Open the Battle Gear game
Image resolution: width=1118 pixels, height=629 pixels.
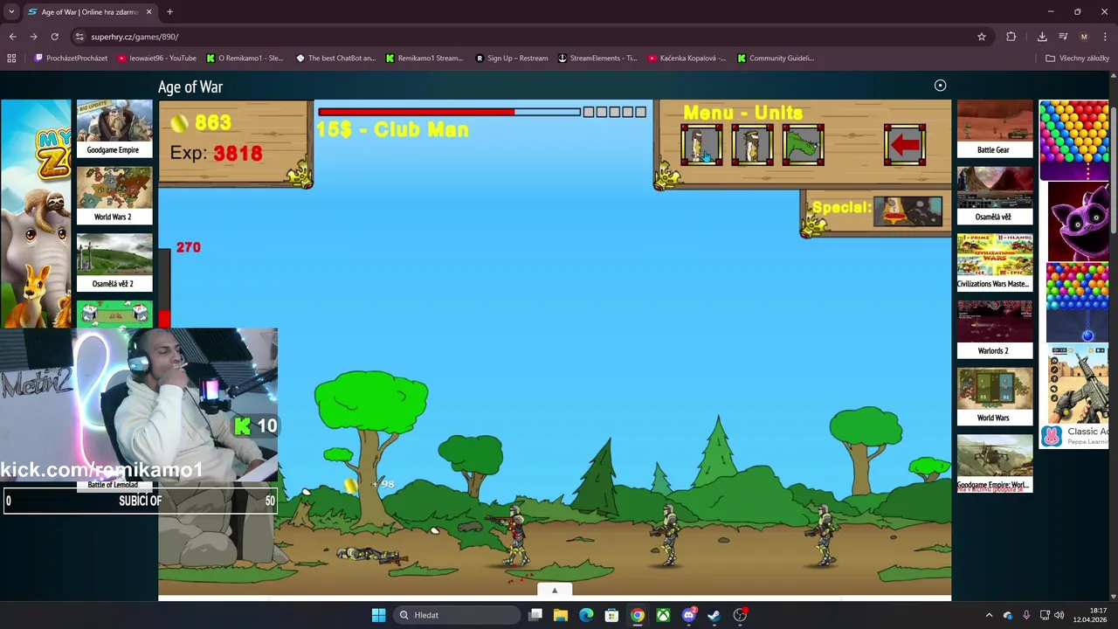994,128
